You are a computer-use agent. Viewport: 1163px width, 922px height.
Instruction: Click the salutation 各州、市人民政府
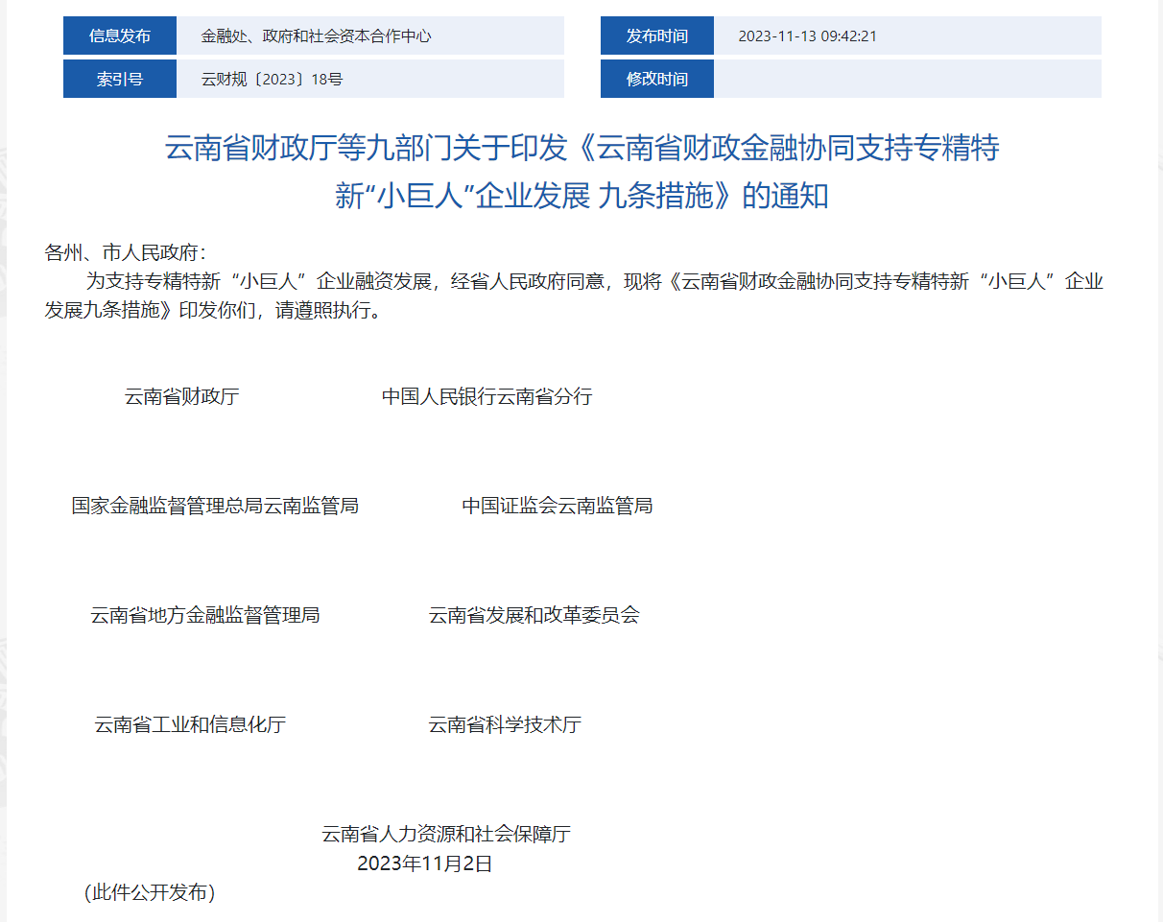[125, 253]
